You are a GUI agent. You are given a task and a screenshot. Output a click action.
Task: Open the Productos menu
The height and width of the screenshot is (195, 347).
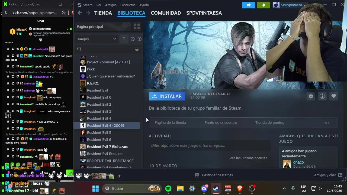(128, 5)
